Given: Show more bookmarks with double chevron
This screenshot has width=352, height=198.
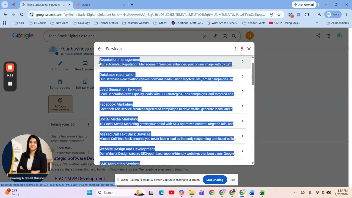Looking at the screenshot, I should tap(317, 23).
